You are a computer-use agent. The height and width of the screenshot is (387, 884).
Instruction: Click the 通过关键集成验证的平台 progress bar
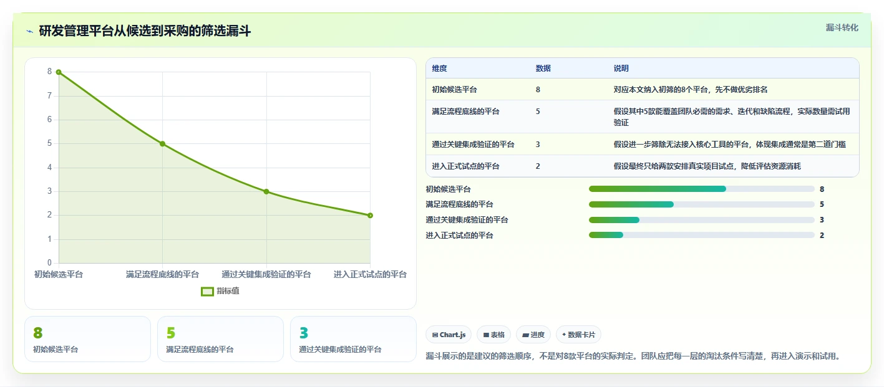tap(702, 220)
